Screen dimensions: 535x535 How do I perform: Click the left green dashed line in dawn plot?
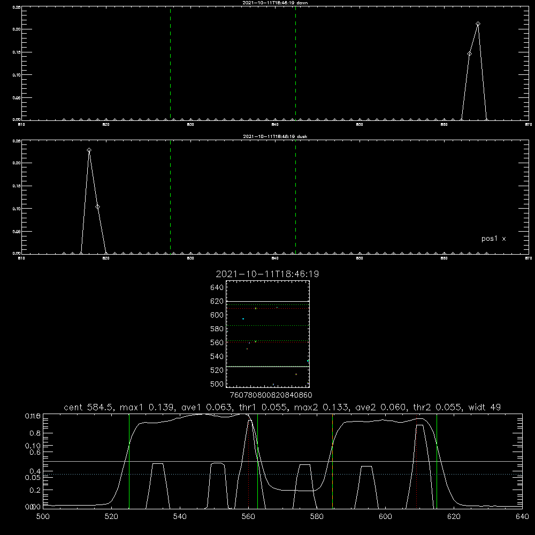point(170,63)
